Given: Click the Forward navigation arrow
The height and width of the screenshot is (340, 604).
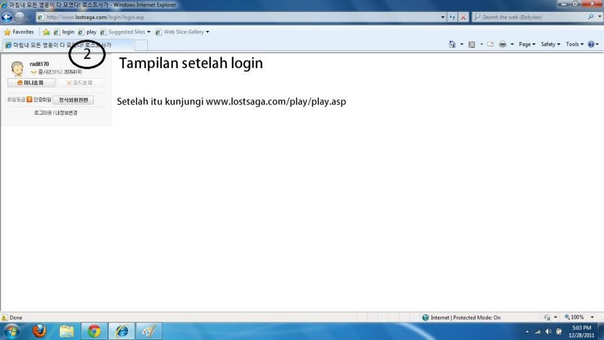Looking at the screenshot, I should (20, 17).
